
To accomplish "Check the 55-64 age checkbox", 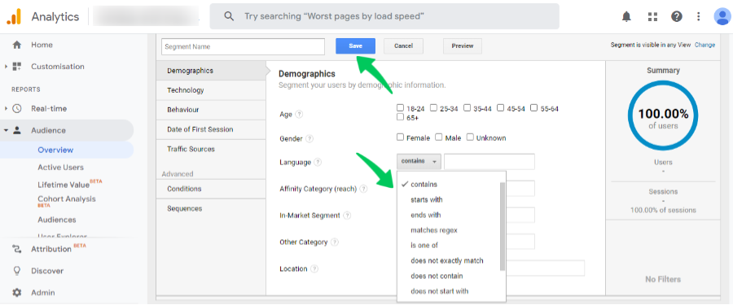I will tap(533, 108).
